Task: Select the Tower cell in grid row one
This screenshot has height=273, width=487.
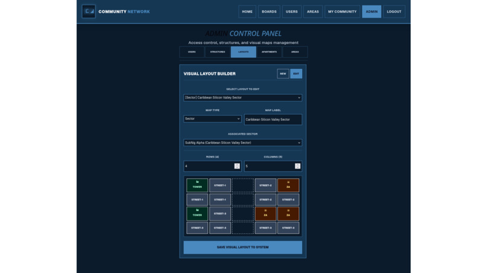Action: point(197,185)
